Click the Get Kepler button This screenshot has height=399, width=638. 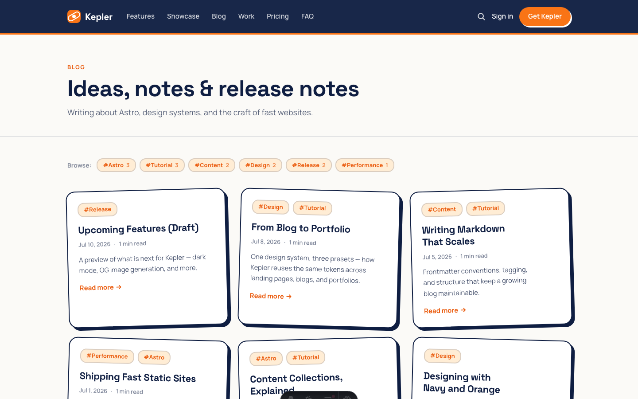[545, 16]
